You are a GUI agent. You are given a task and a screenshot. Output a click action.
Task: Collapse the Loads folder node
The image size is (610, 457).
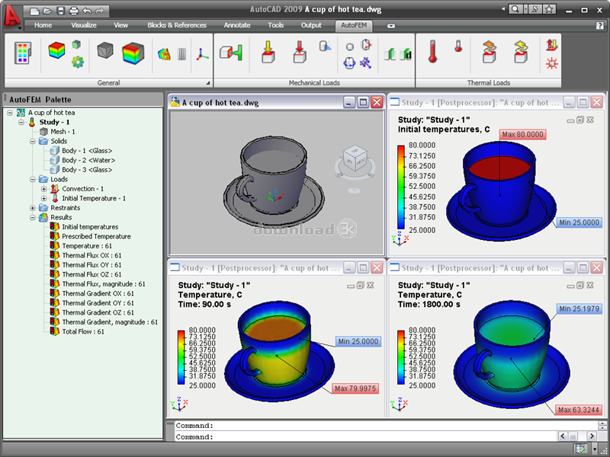(x=33, y=179)
